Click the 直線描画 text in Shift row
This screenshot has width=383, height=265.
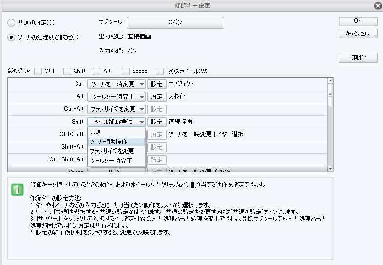180,122
